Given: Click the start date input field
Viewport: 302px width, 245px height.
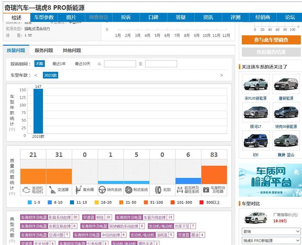Looking at the screenshot, I should click(x=120, y=64).
